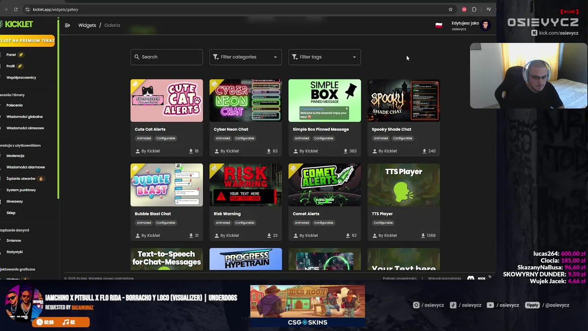Open System punktowy in the sidebar
The image size is (588, 331).
(x=21, y=190)
